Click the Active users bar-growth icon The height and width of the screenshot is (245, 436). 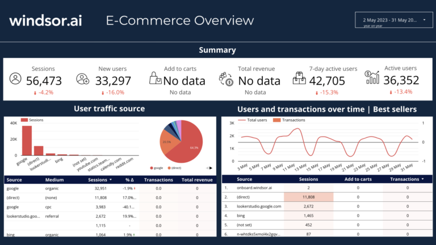(x=372, y=77)
